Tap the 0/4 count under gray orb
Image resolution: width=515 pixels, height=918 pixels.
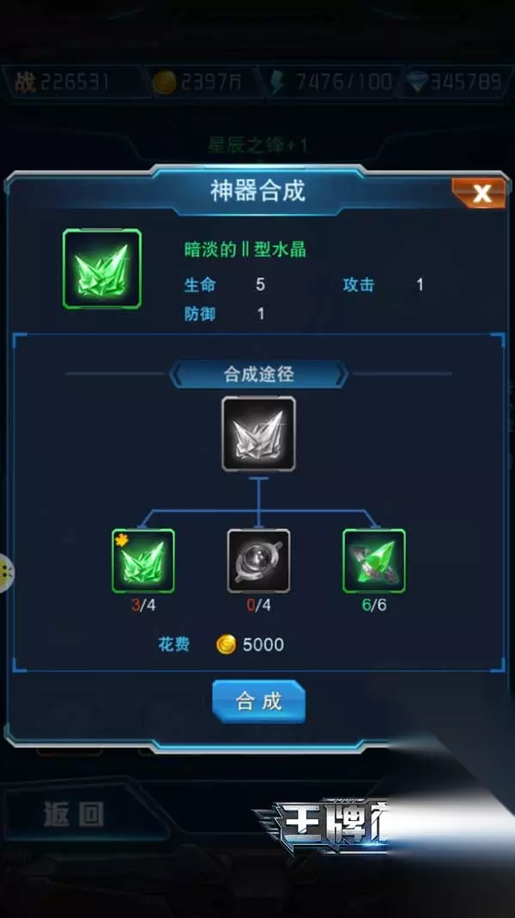[x=258, y=605]
